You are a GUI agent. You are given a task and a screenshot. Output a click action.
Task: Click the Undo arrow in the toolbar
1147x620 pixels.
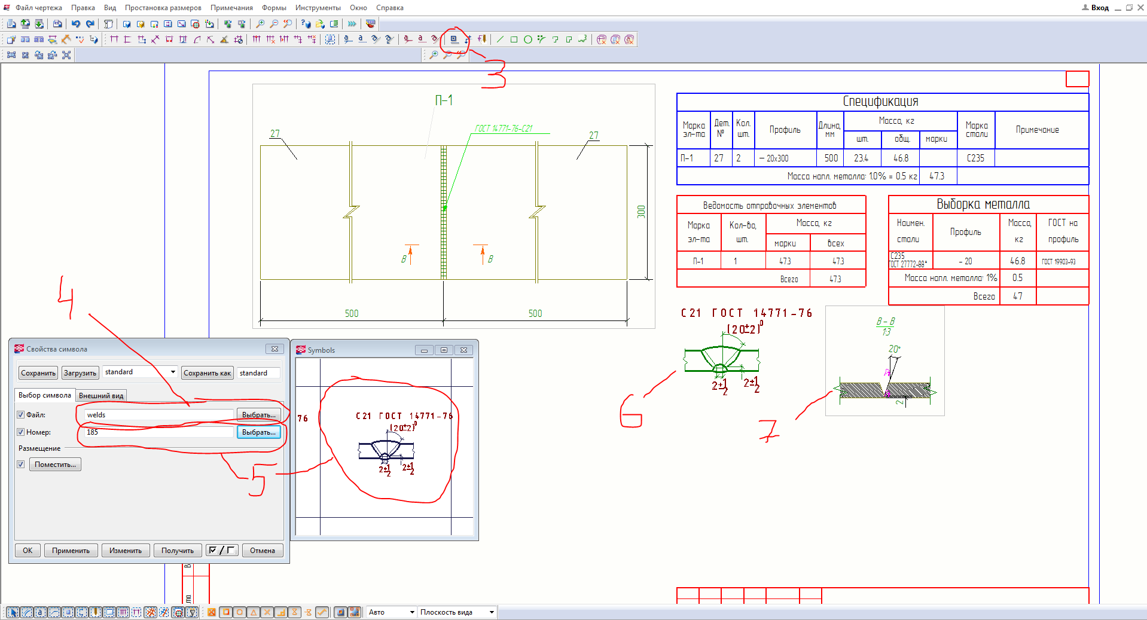pyautogui.click(x=76, y=24)
